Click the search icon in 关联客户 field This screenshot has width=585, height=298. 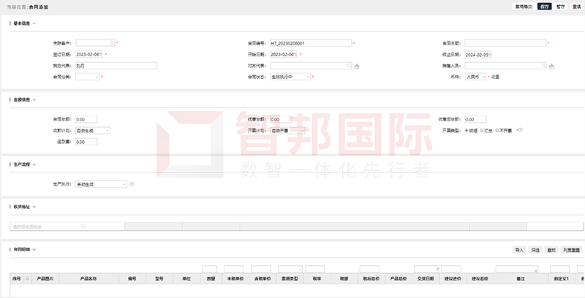pyautogui.click(x=112, y=43)
